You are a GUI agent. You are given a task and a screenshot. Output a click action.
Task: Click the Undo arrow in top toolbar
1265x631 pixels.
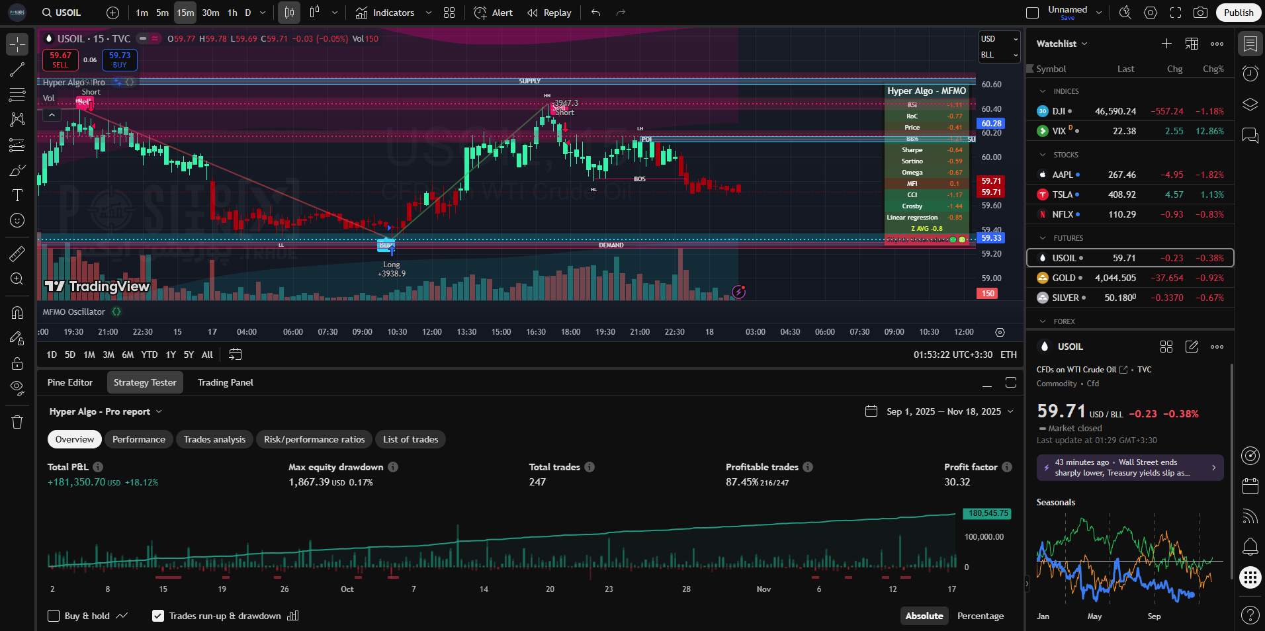[595, 13]
